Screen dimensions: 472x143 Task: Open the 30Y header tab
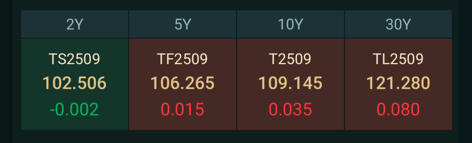[x=398, y=24]
